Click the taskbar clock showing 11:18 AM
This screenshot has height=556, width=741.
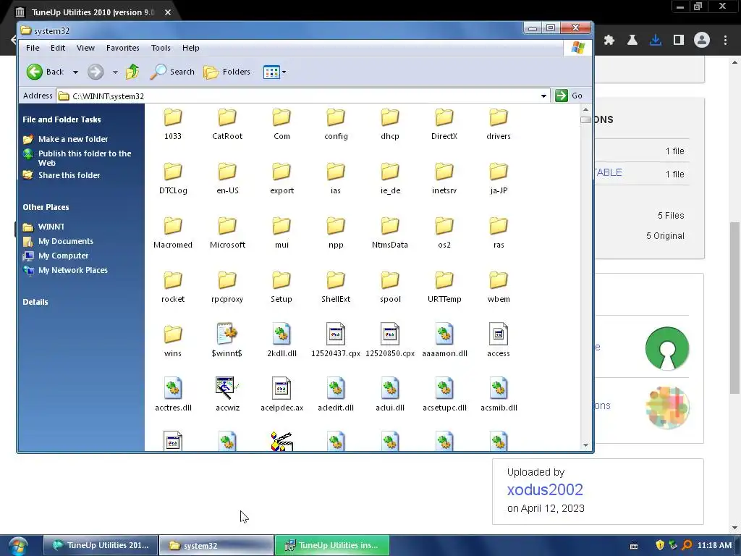tap(714, 545)
